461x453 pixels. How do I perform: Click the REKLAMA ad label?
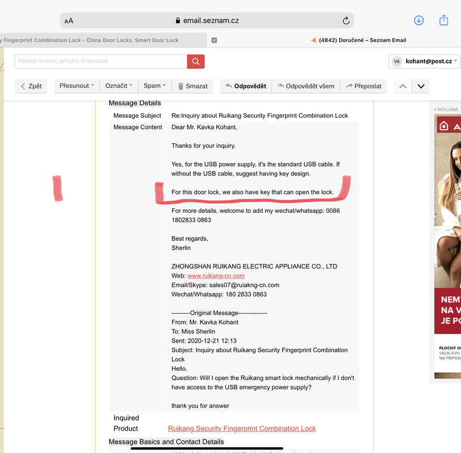tap(446, 109)
